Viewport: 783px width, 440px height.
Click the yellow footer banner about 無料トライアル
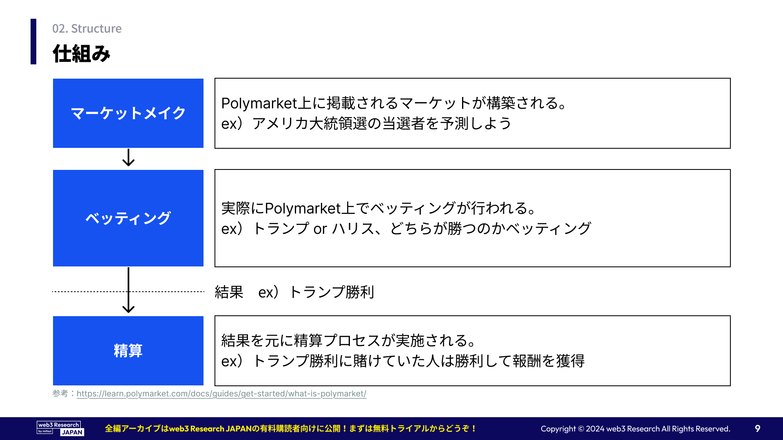(291, 429)
